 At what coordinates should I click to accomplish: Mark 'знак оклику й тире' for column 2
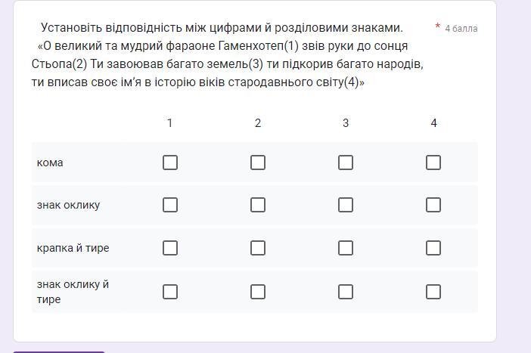click(x=258, y=292)
